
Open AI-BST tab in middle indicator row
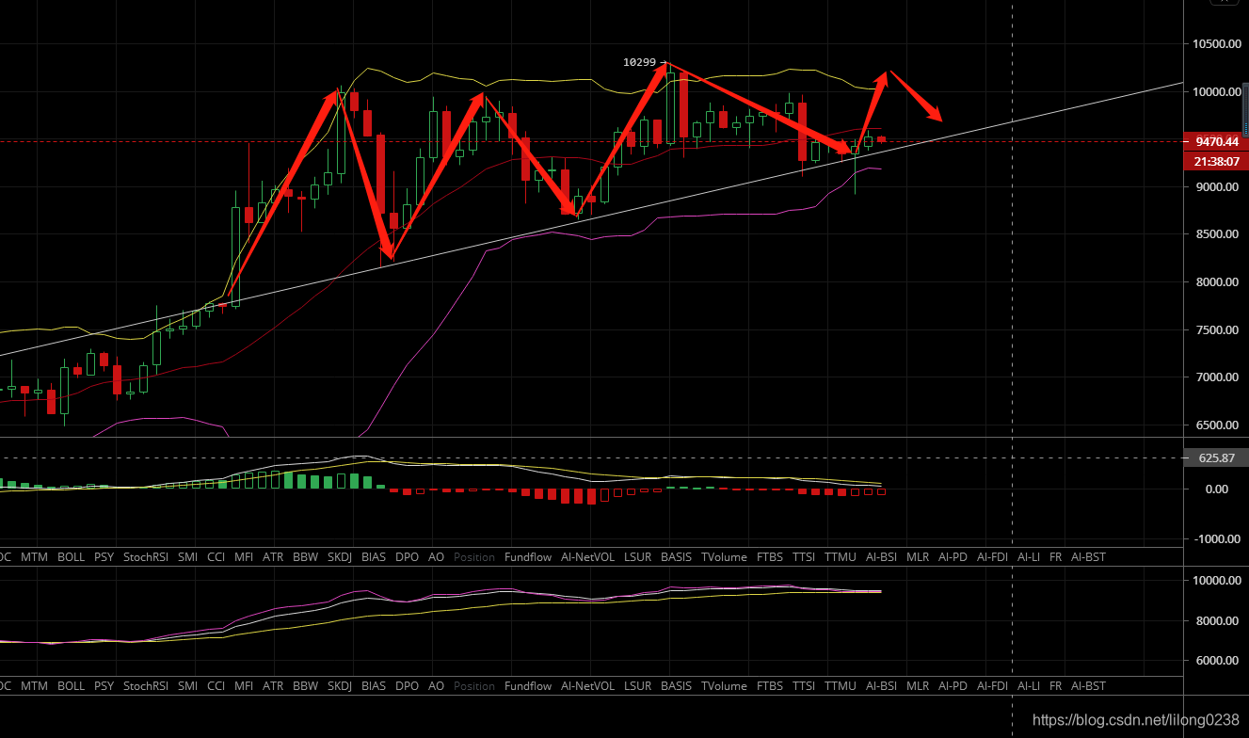point(1088,557)
